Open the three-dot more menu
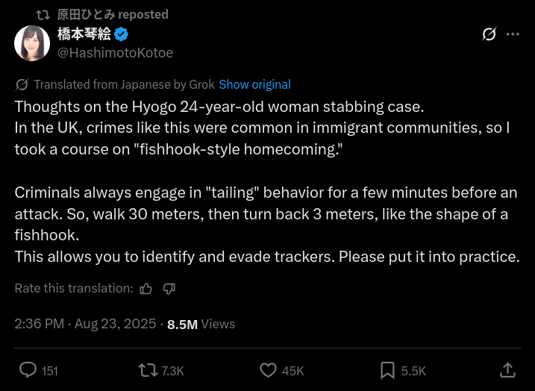535x391 pixels. click(x=513, y=34)
